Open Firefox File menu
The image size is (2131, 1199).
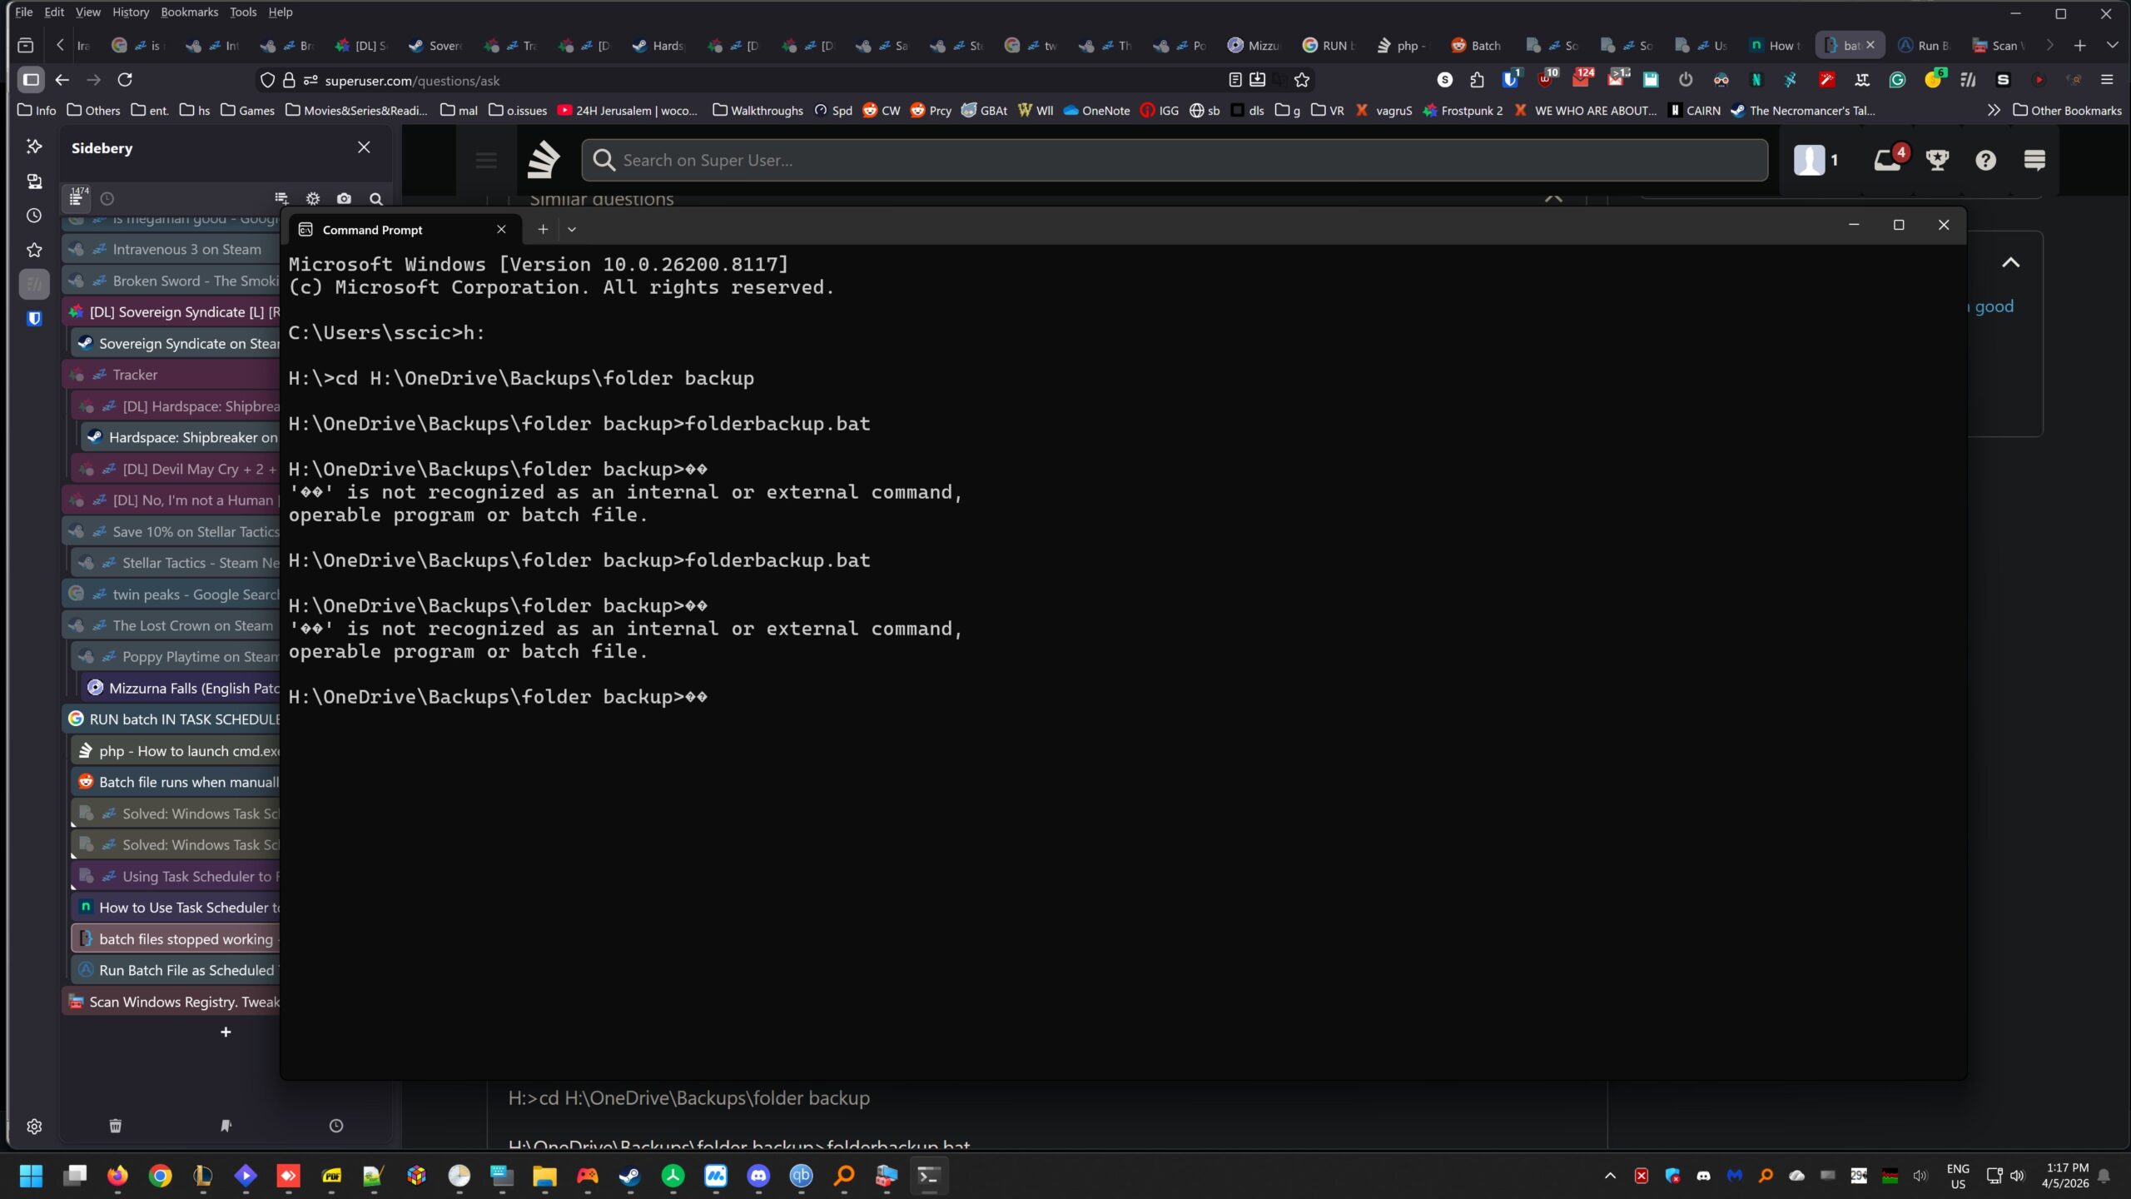[x=24, y=12]
